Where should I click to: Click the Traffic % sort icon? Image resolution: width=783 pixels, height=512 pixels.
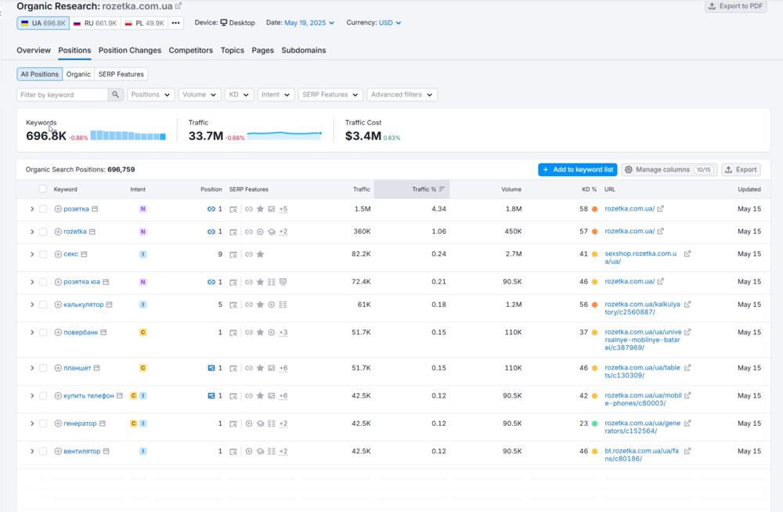[442, 189]
